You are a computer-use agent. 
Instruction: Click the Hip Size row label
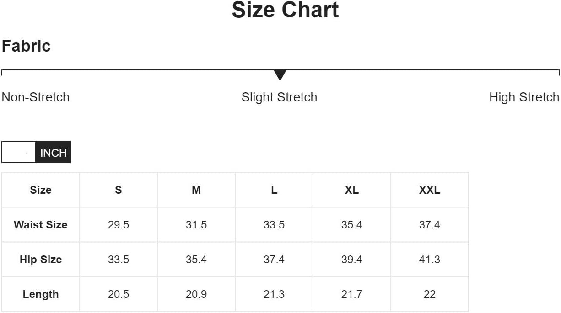(x=41, y=260)
